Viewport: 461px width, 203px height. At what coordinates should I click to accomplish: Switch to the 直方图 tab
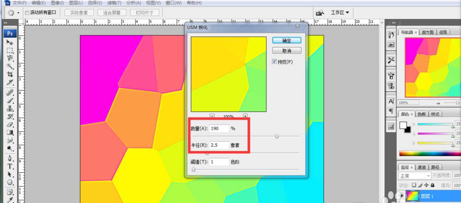[427, 32]
